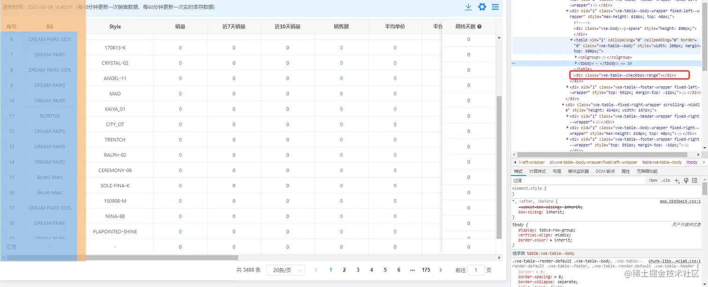Jump to last page 175
The image size is (708, 287).
click(426, 270)
